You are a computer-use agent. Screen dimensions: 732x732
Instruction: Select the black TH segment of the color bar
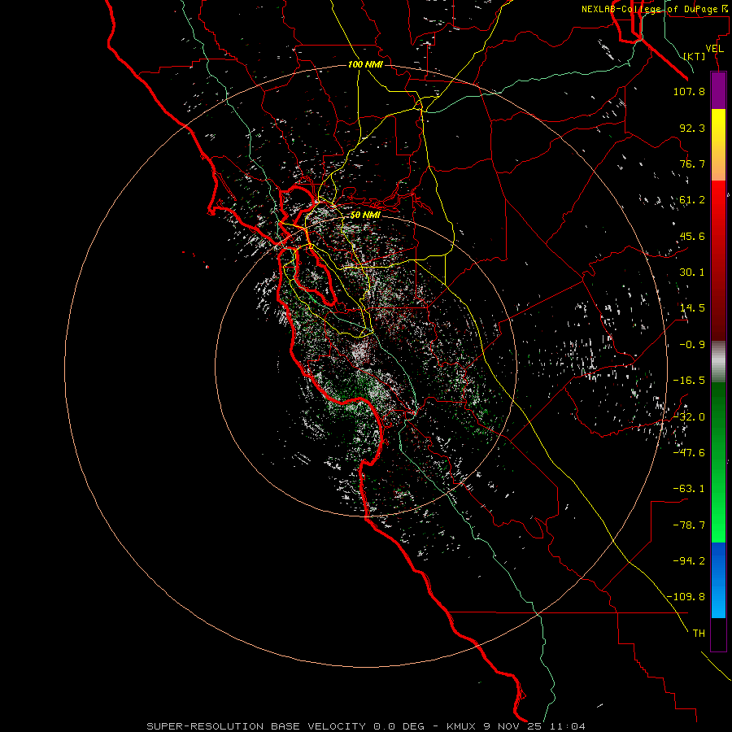pos(718,634)
